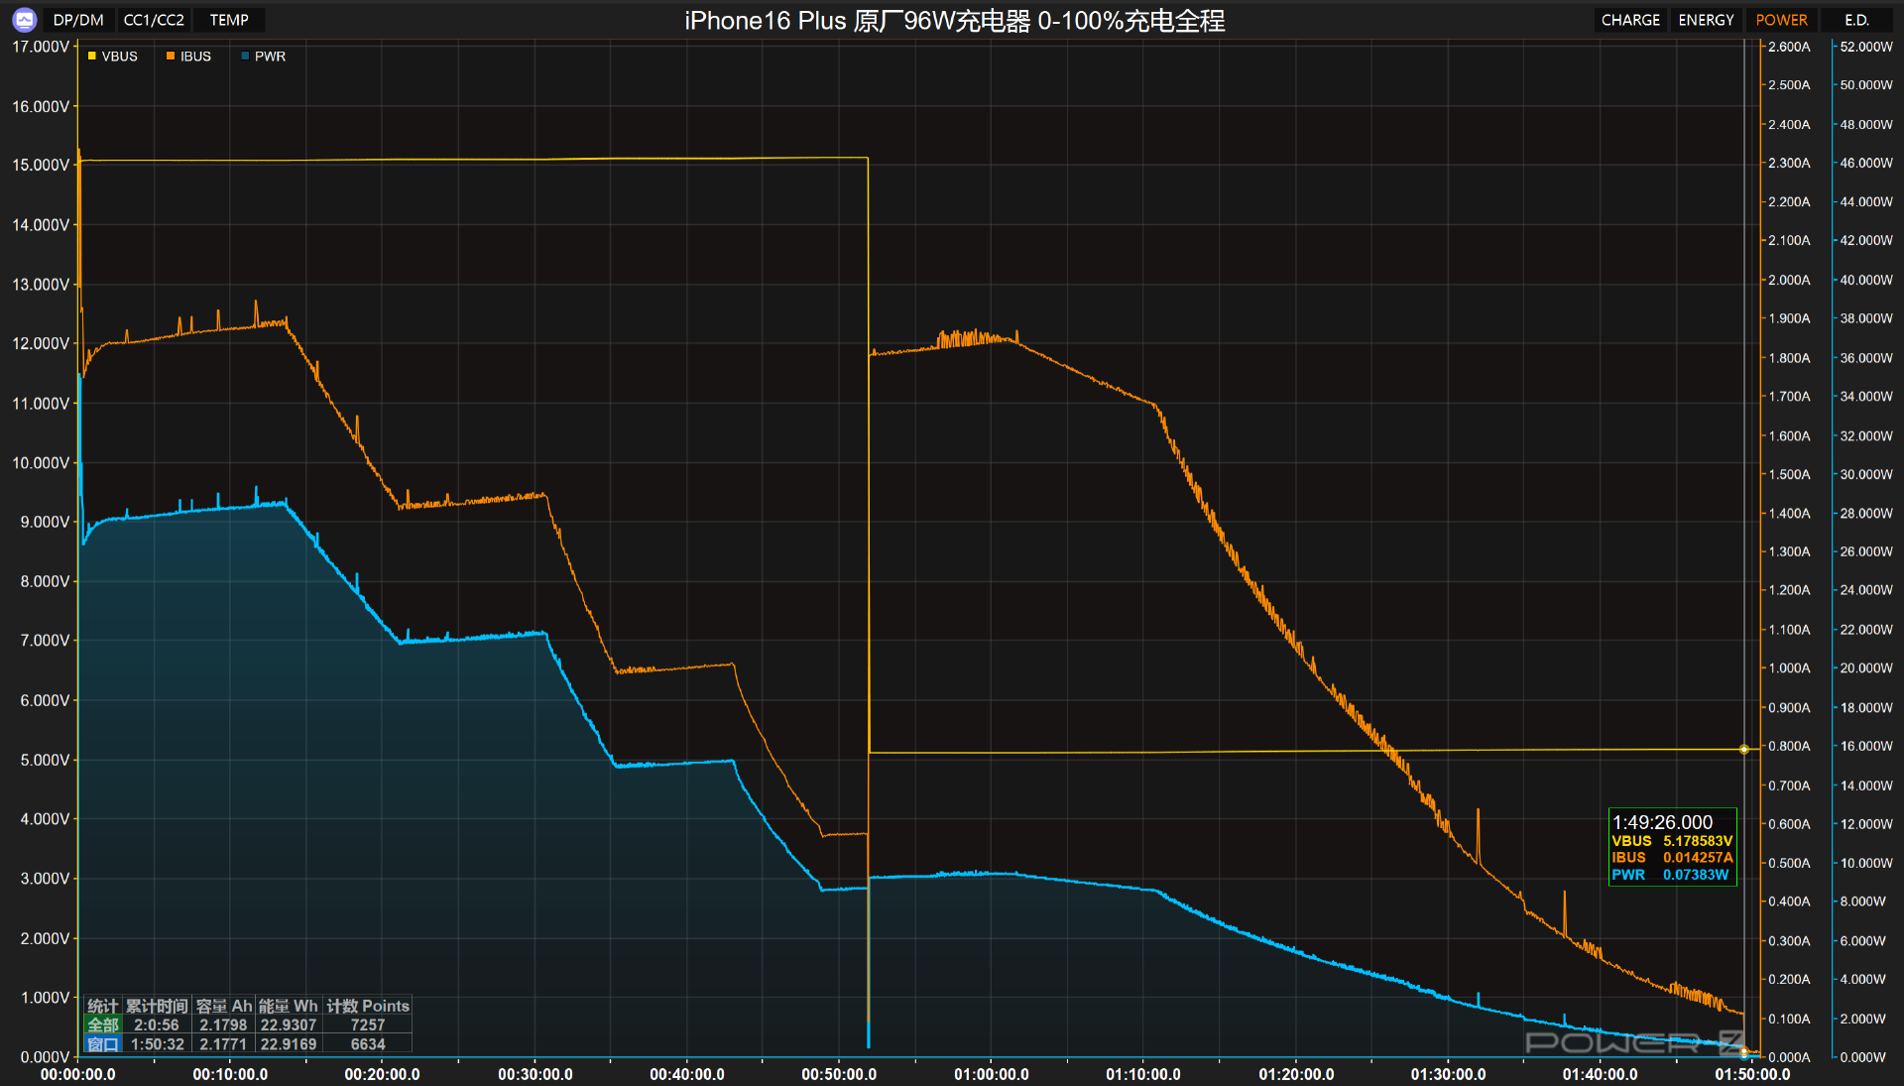Select the 窗口 statistics row label
The image size is (1904, 1086).
coord(103,1044)
